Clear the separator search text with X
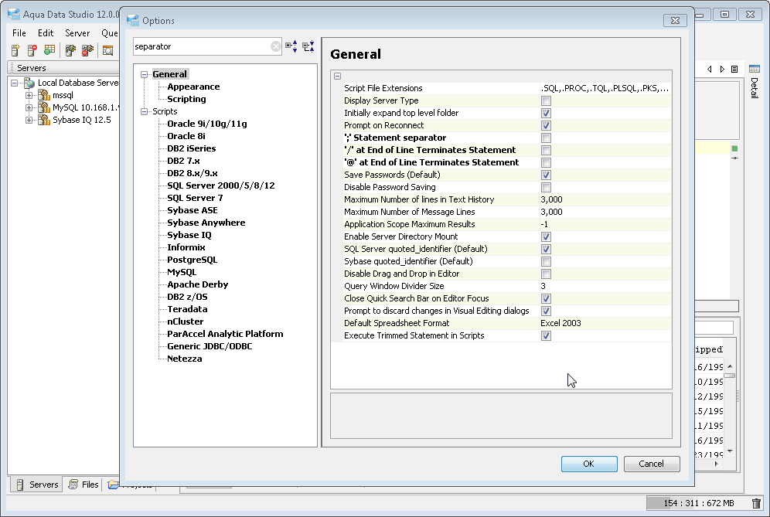 pyautogui.click(x=275, y=46)
